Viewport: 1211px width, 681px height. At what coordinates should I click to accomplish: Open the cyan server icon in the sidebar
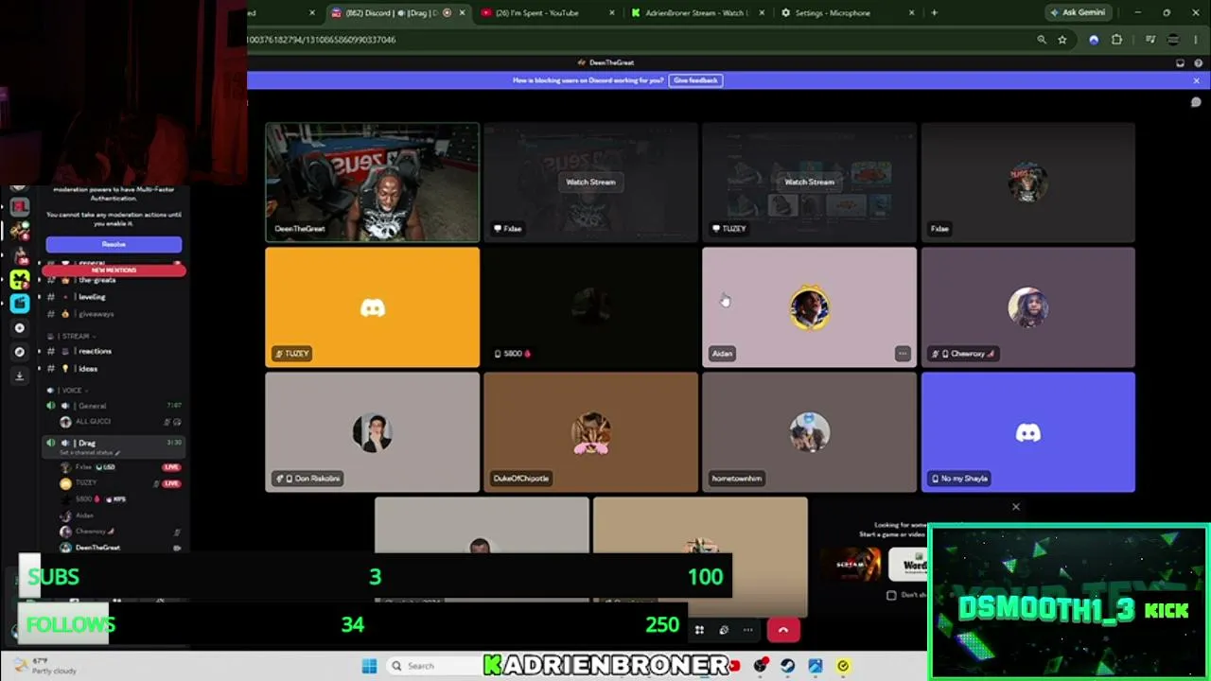pos(20,304)
